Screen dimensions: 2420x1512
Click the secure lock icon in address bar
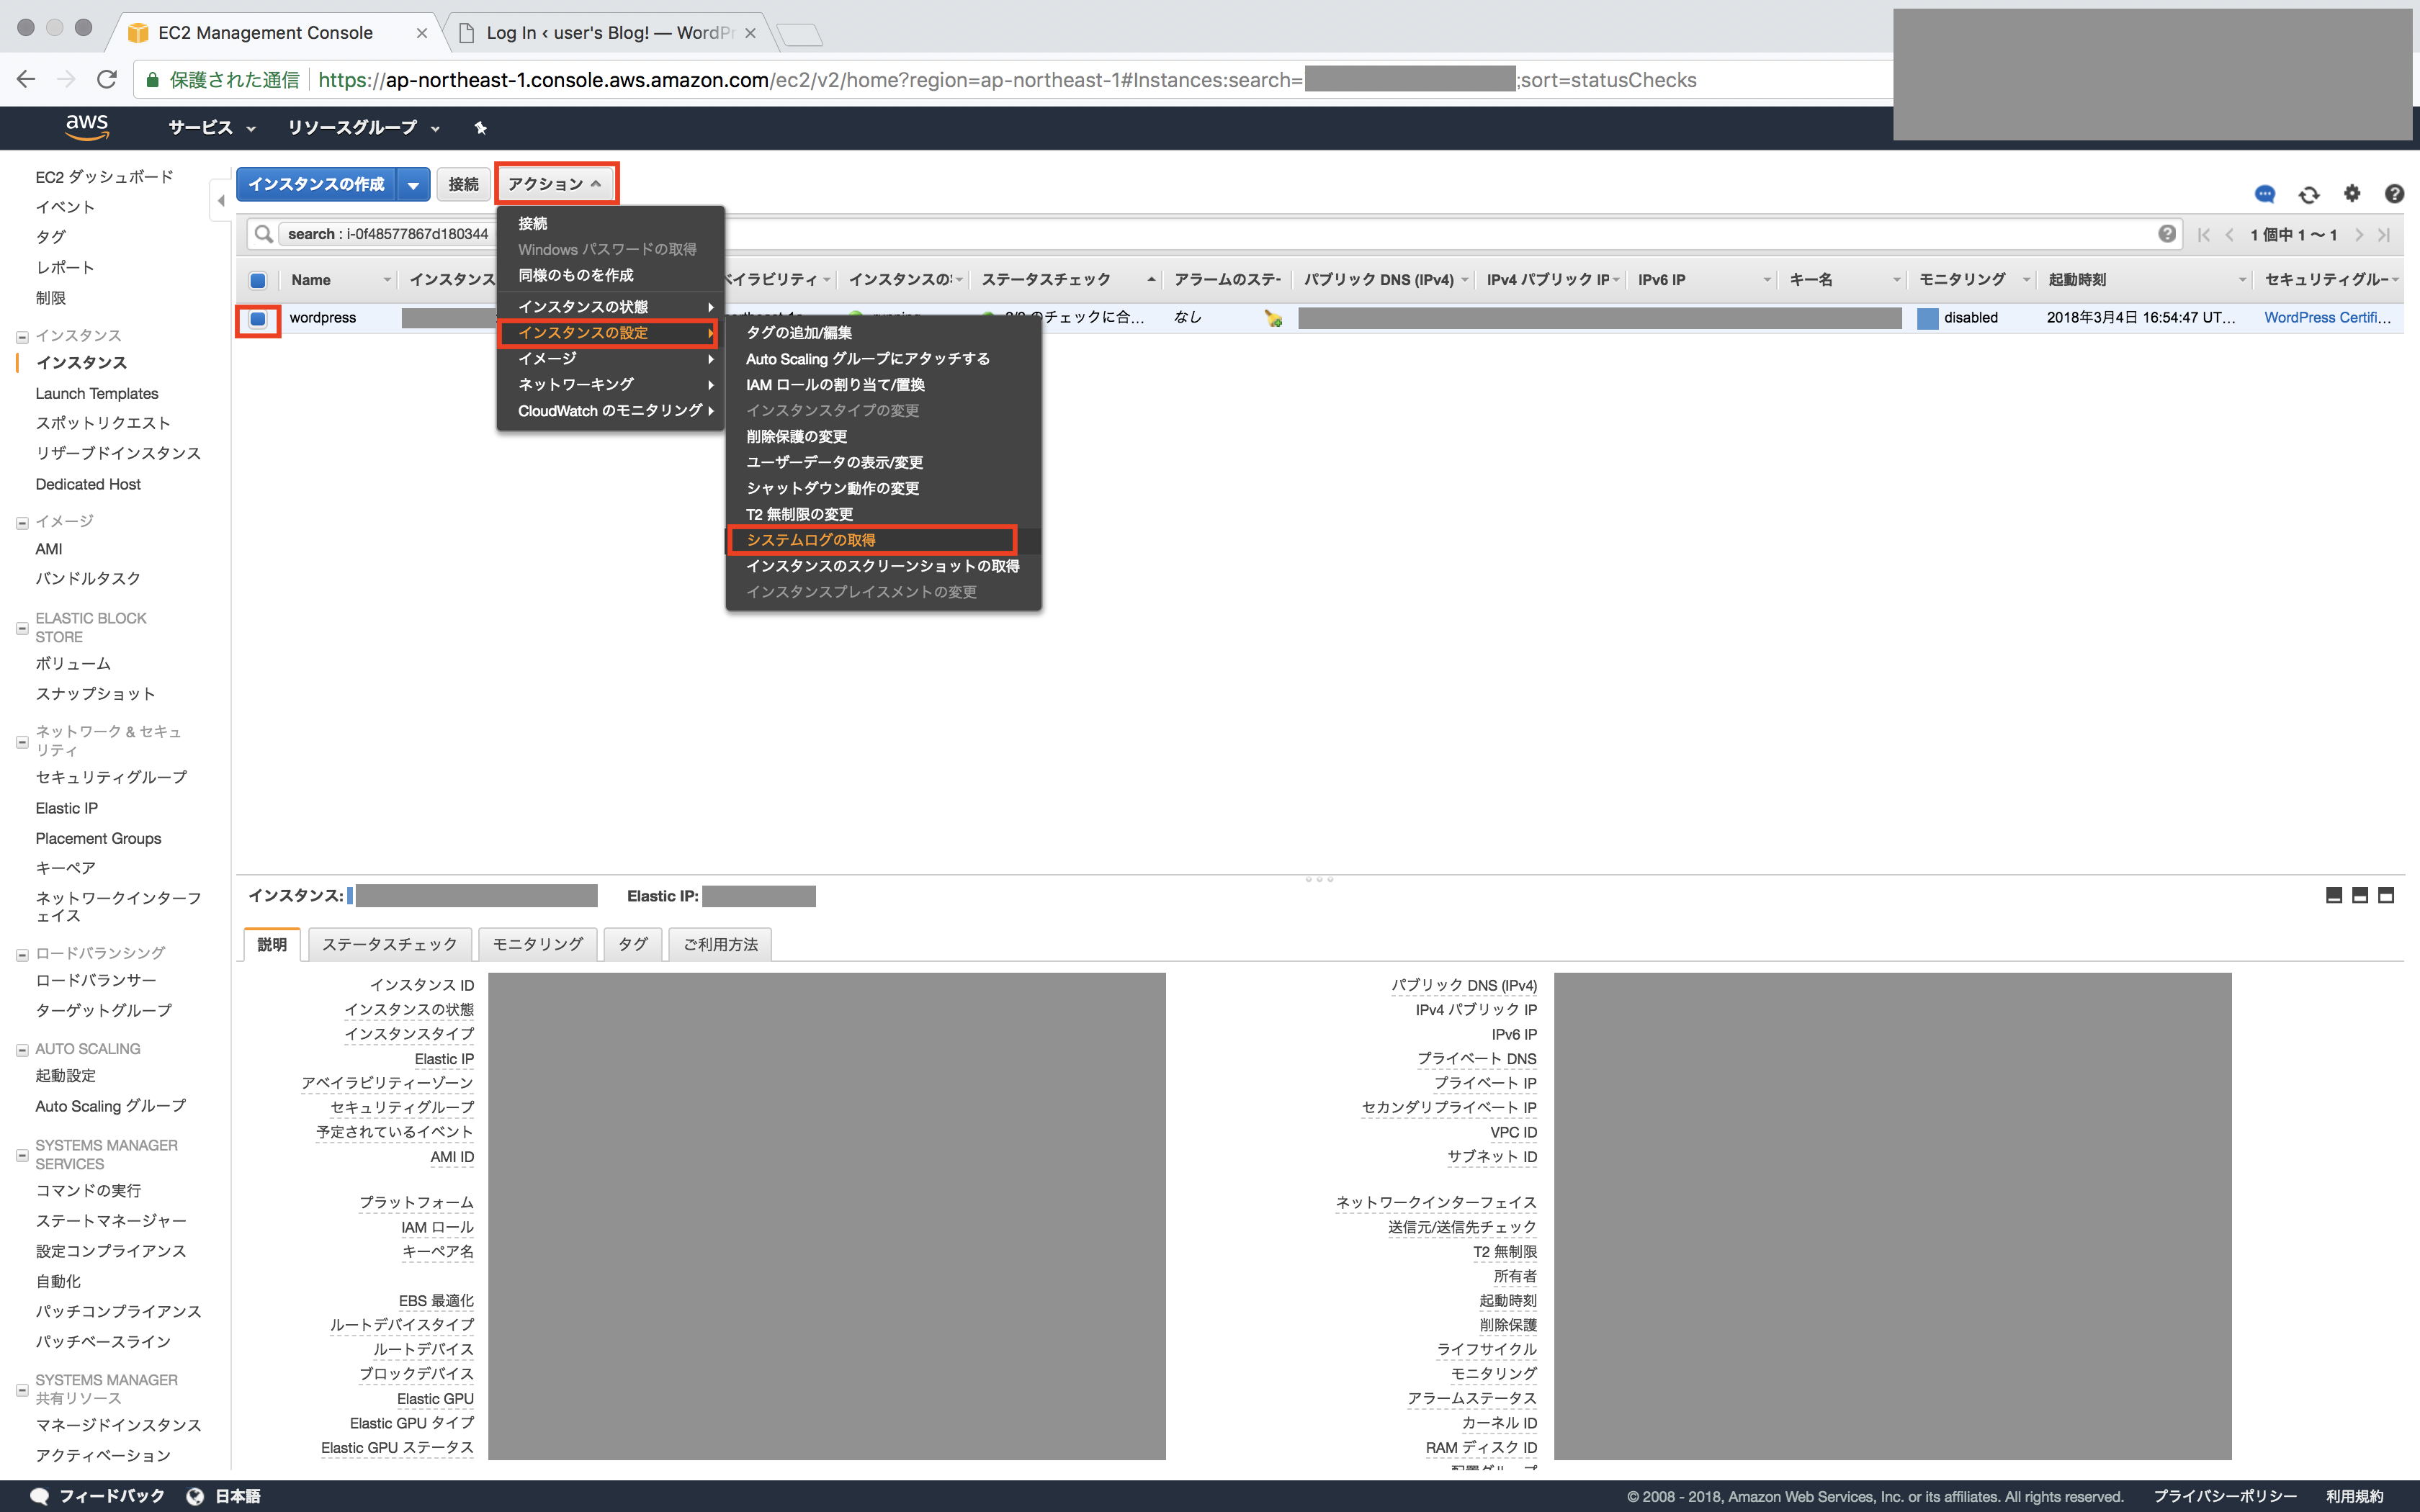tap(152, 80)
